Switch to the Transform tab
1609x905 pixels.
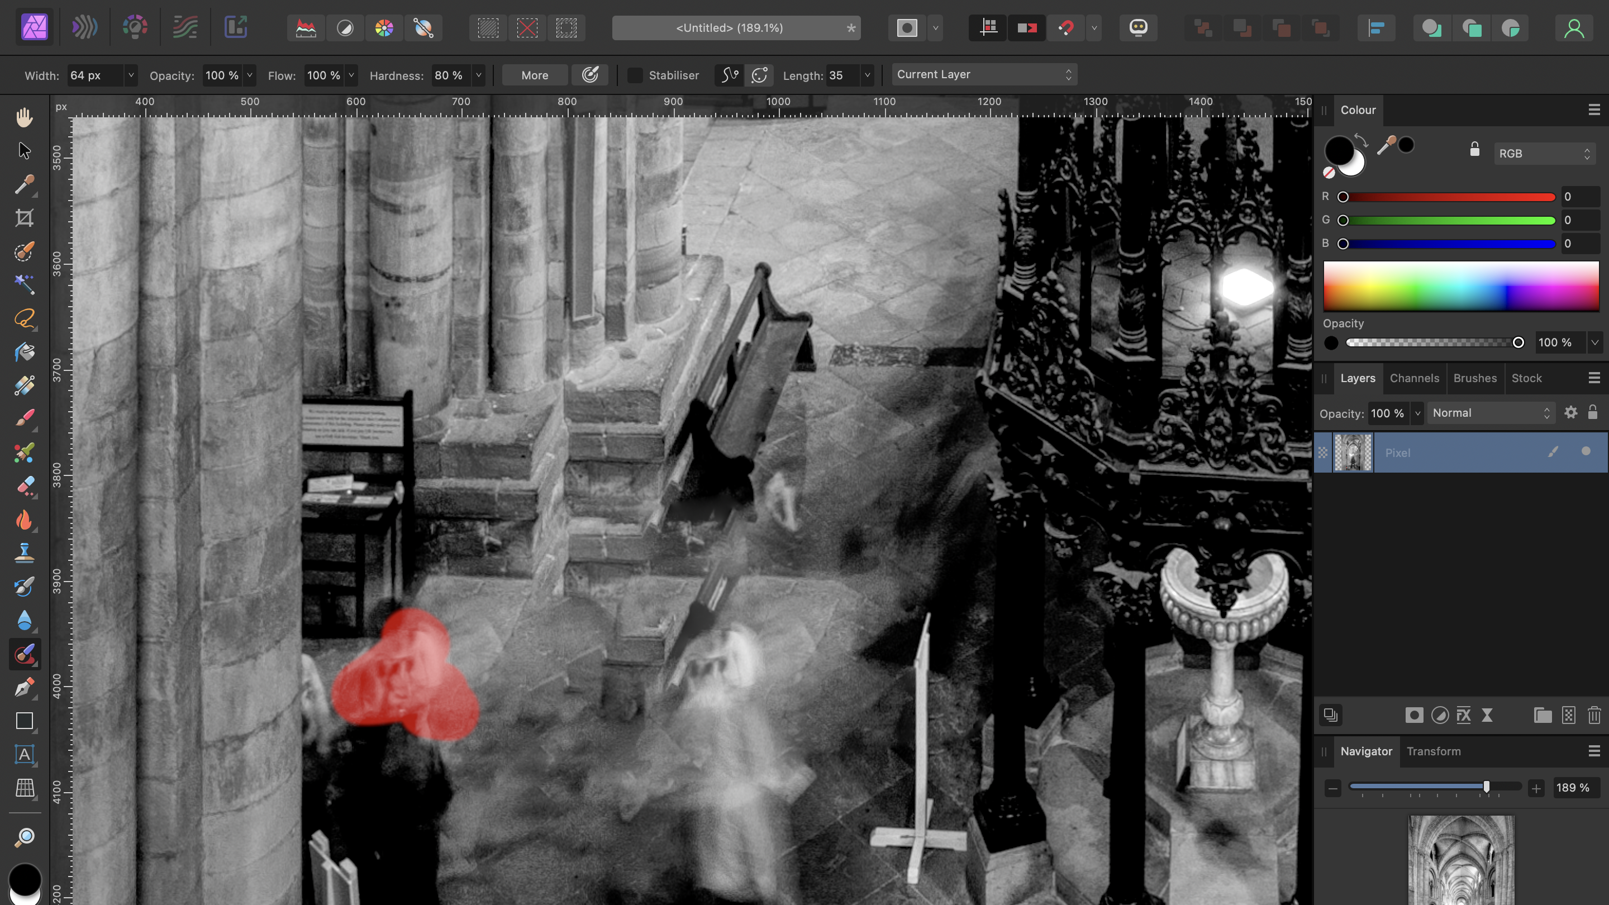[x=1434, y=751]
